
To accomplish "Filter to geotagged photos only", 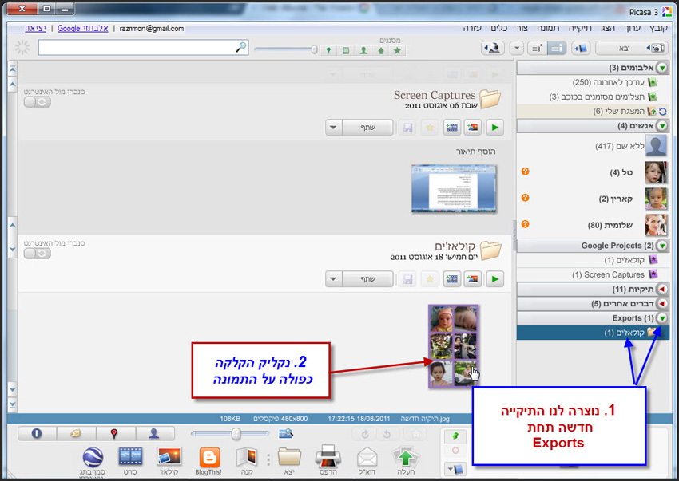I will 328,50.
